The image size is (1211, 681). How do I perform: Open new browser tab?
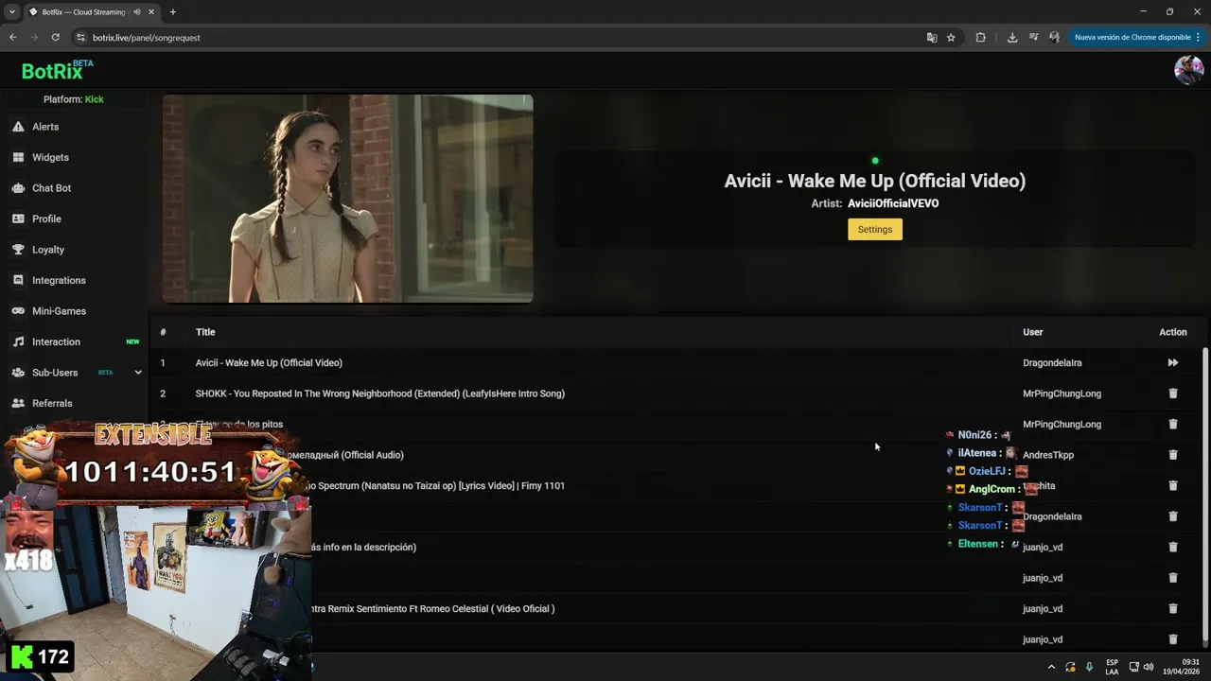pyautogui.click(x=173, y=12)
